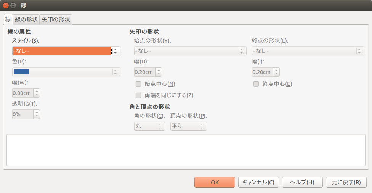372x193 pixels.
Task: Click the line preview area
Action: point(186,150)
